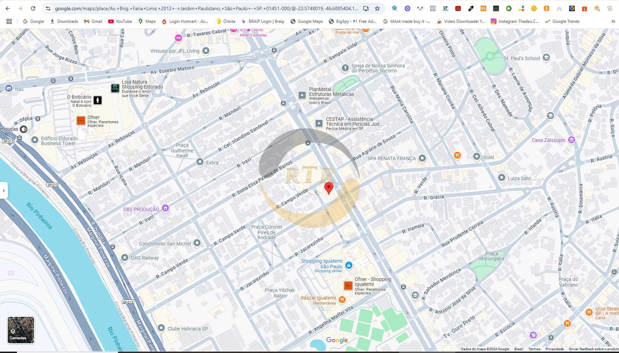Select the Solid place marker
This screenshot has height=353, width=619.
click(x=477, y=157)
